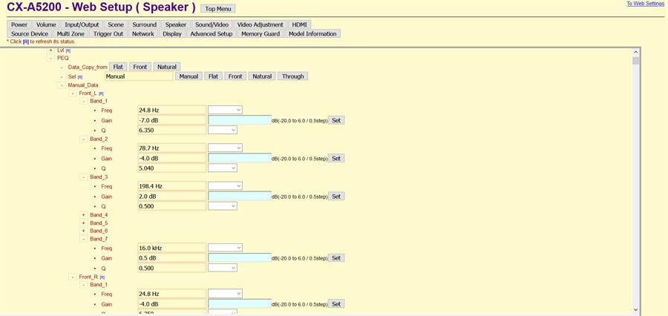This screenshot has width=668, height=316.
Task: Open the Freq dropdown under Band_7
Action: (225, 248)
